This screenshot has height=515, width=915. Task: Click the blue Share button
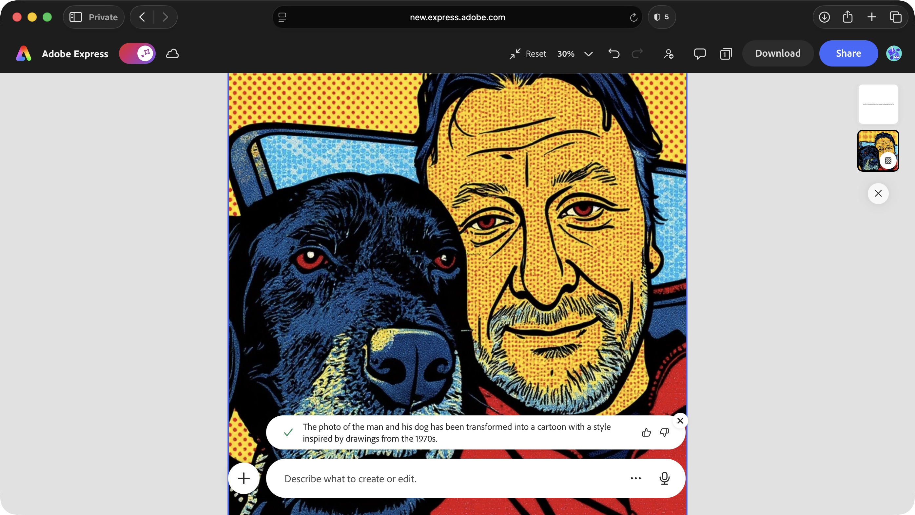(848, 53)
